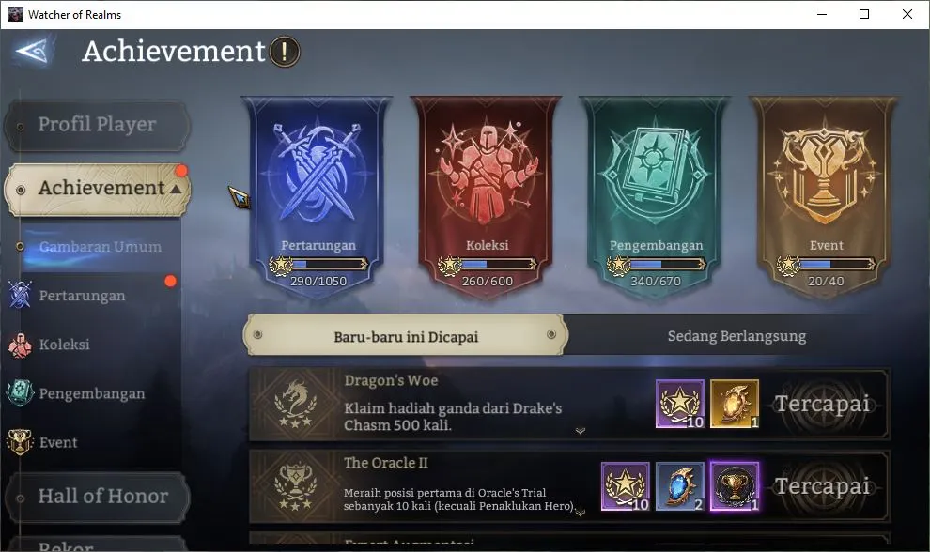
Task: Open Koleksi category in sidebar
Action: tap(64, 345)
